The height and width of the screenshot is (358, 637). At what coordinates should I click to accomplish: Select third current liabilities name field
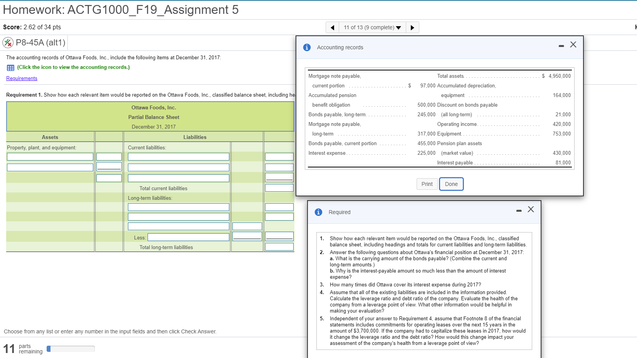[178, 178]
